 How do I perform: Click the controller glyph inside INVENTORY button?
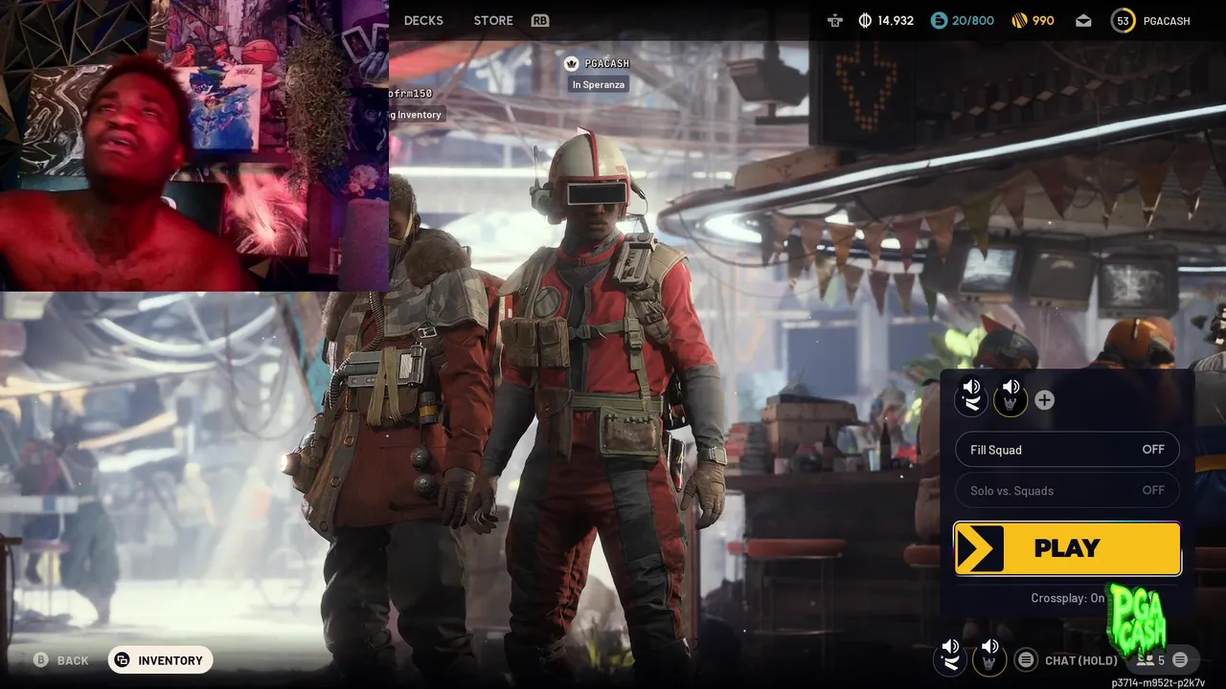coord(123,660)
